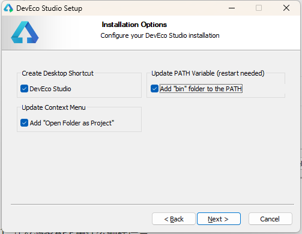
Task: Click the large DevEco logo in header
Action: tap(25, 32)
